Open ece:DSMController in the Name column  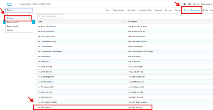click(x=45, y=47)
